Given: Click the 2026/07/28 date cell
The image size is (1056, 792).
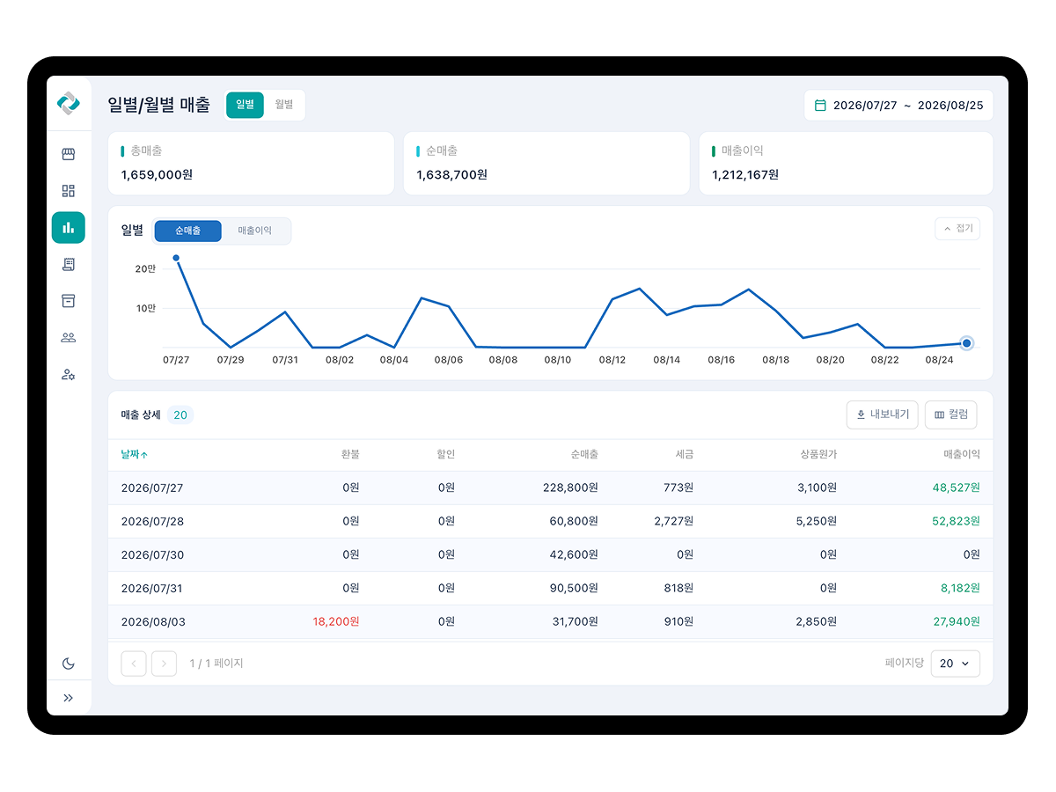Looking at the screenshot, I should [152, 521].
